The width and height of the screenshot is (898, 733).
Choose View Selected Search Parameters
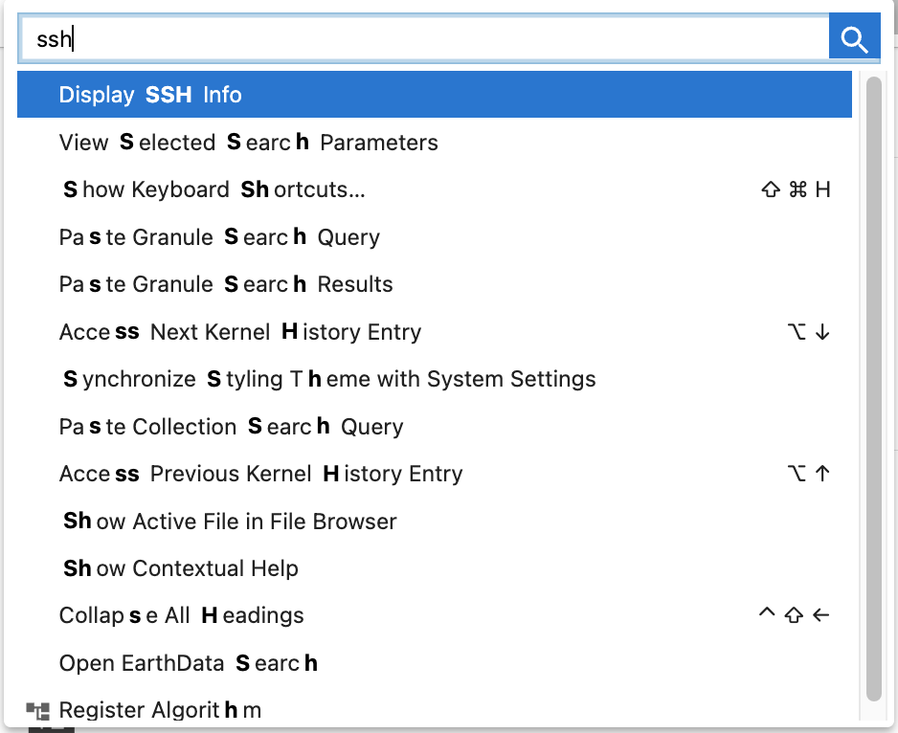[434, 142]
